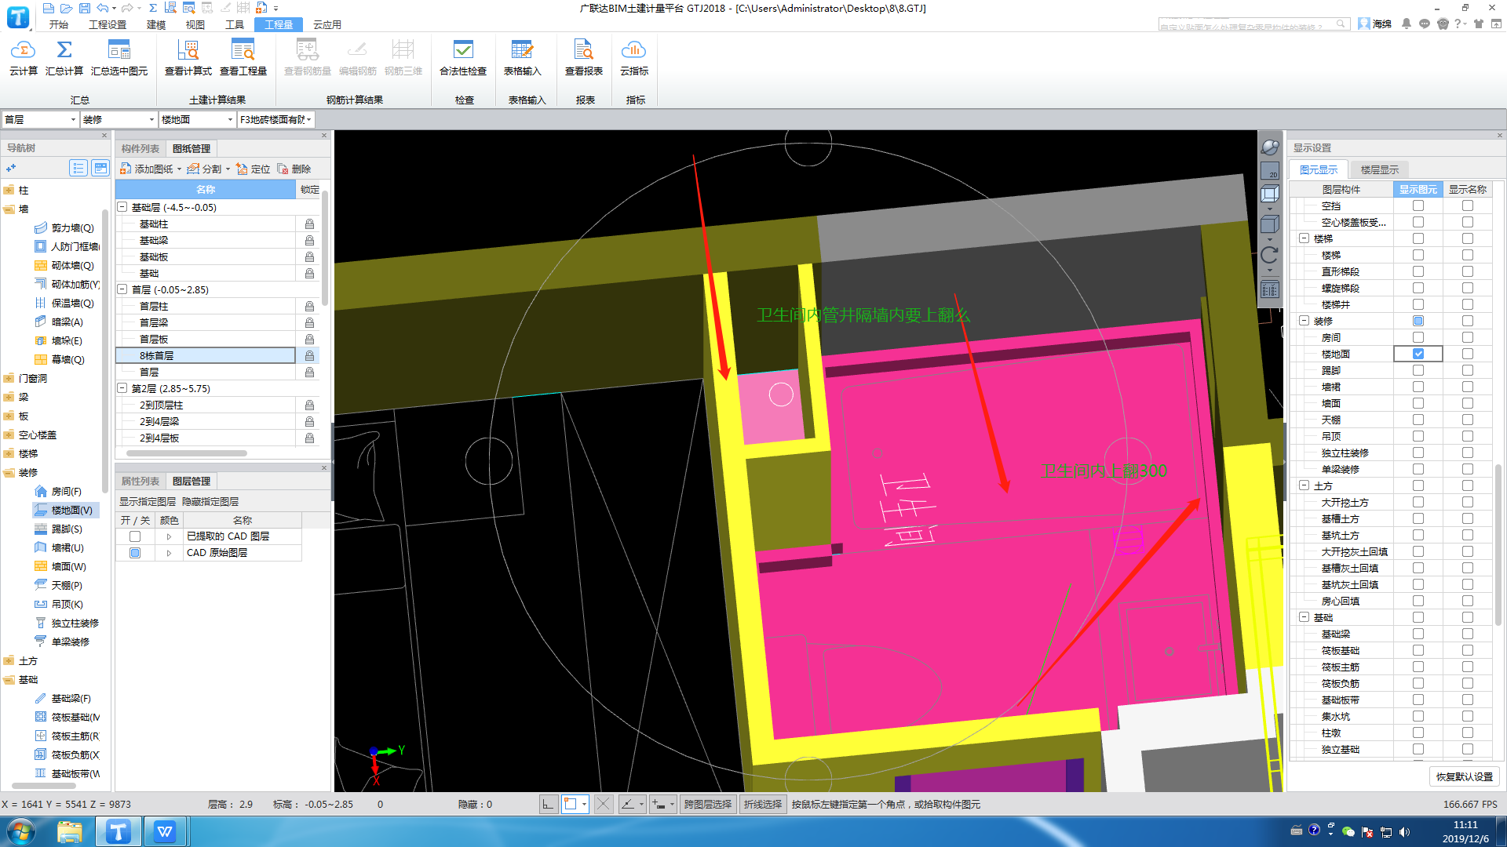Viewport: 1507px width, 847px height.
Task: Open 建模 ribbon tab
Action: 156,24
